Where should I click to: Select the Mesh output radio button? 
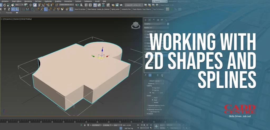coord(153,100)
